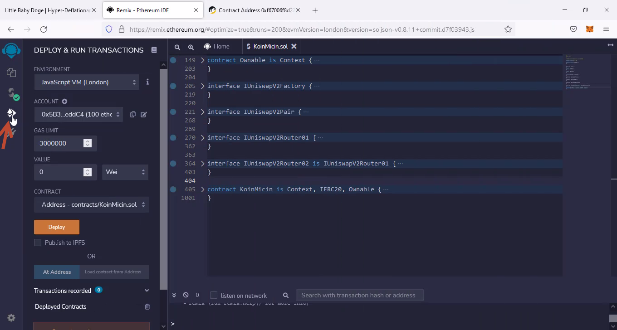Open the Environment dropdown

click(87, 82)
